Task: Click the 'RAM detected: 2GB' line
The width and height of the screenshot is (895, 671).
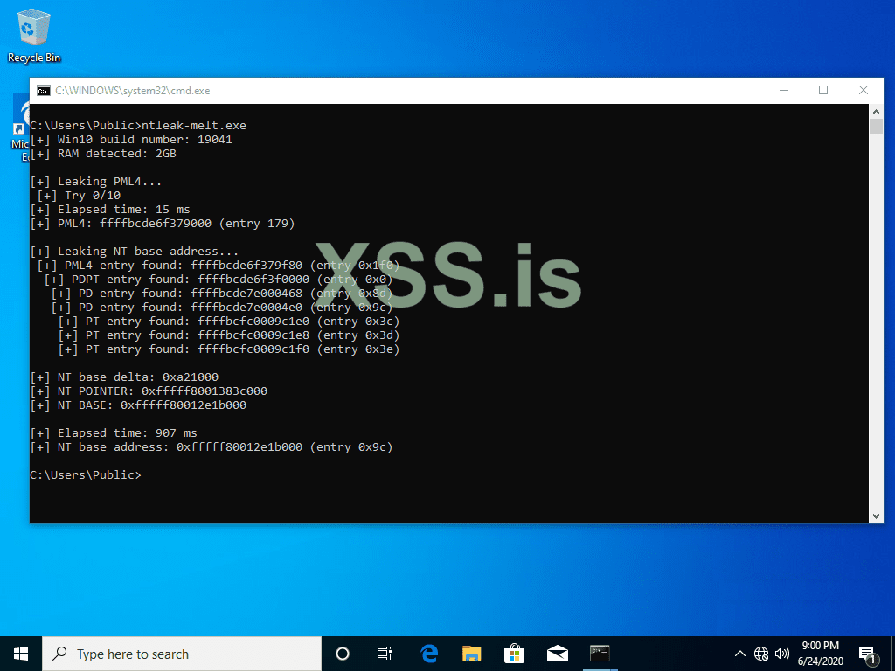Action: 103,154
